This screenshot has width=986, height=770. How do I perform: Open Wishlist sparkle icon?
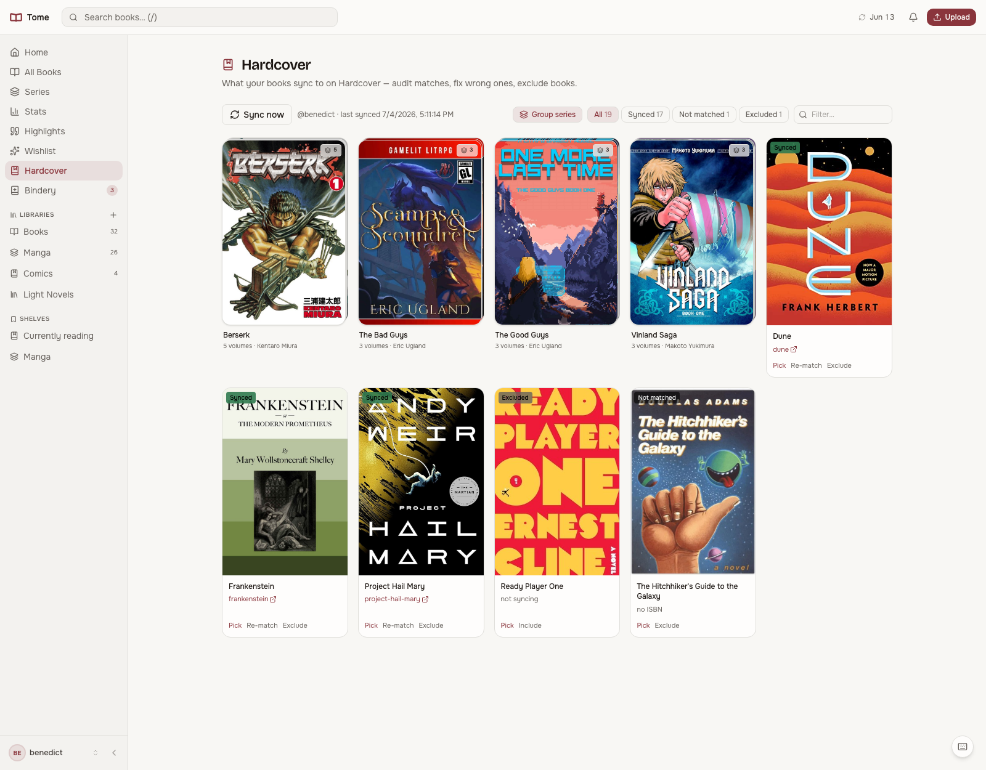click(x=15, y=151)
